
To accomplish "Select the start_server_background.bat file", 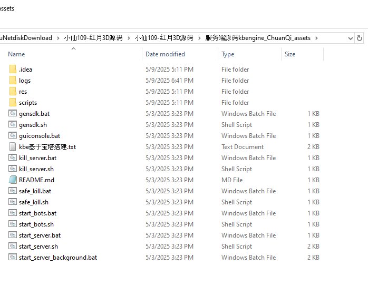I will [57, 258].
